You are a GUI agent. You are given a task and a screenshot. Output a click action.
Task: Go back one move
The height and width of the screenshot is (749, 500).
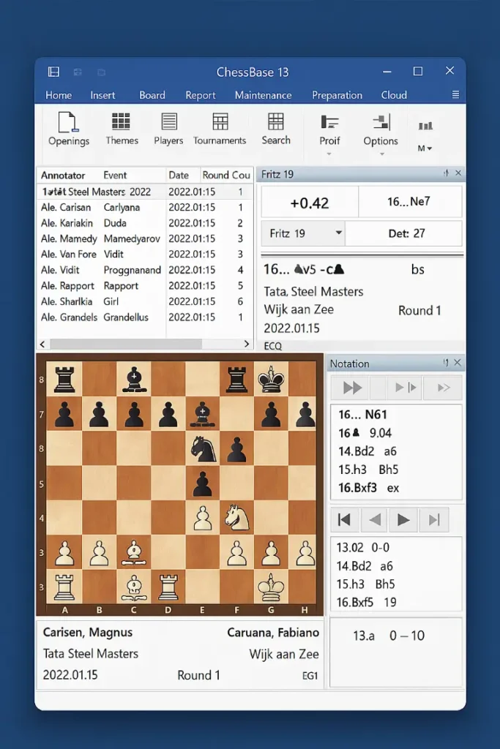coord(374,519)
